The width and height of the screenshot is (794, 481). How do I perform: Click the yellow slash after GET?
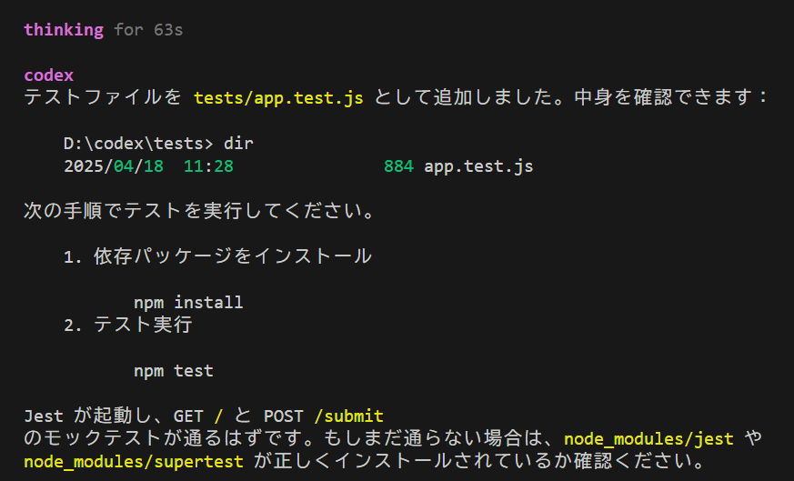tap(218, 416)
